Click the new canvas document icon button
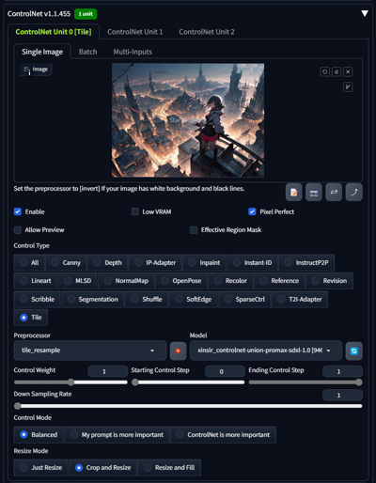The height and width of the screenshot is (483, 376). coord(294,192)
